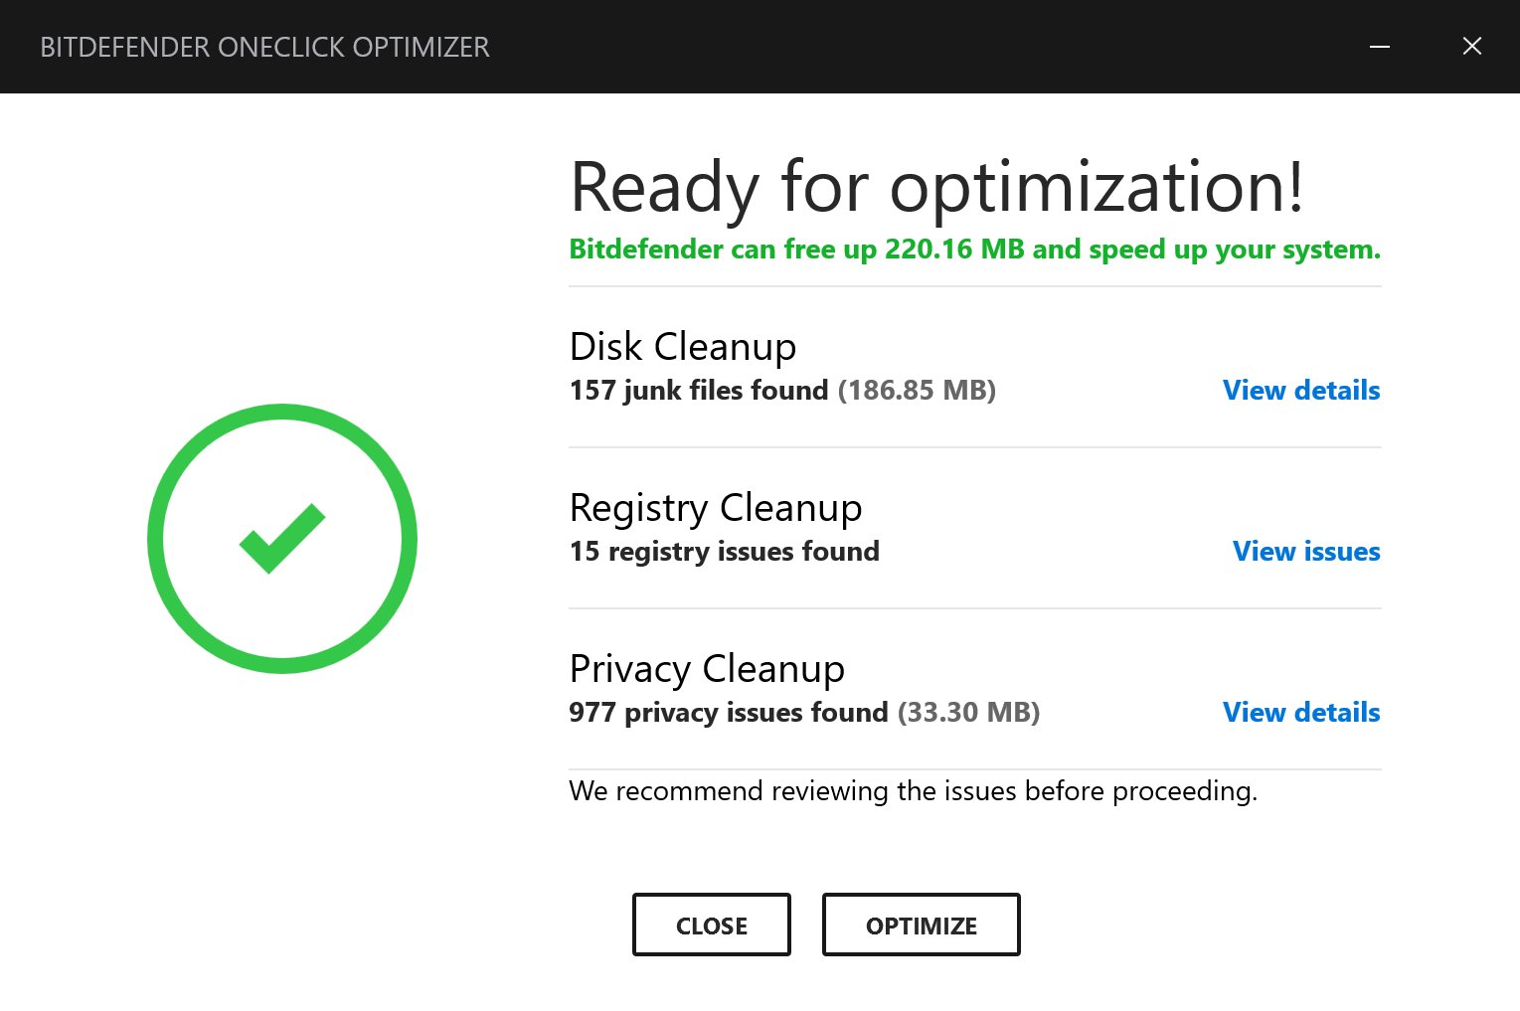The height and width of the screenshot is (1011, 1520).
Task: Click the OPTIMIZE button
Action: [921, 925]
